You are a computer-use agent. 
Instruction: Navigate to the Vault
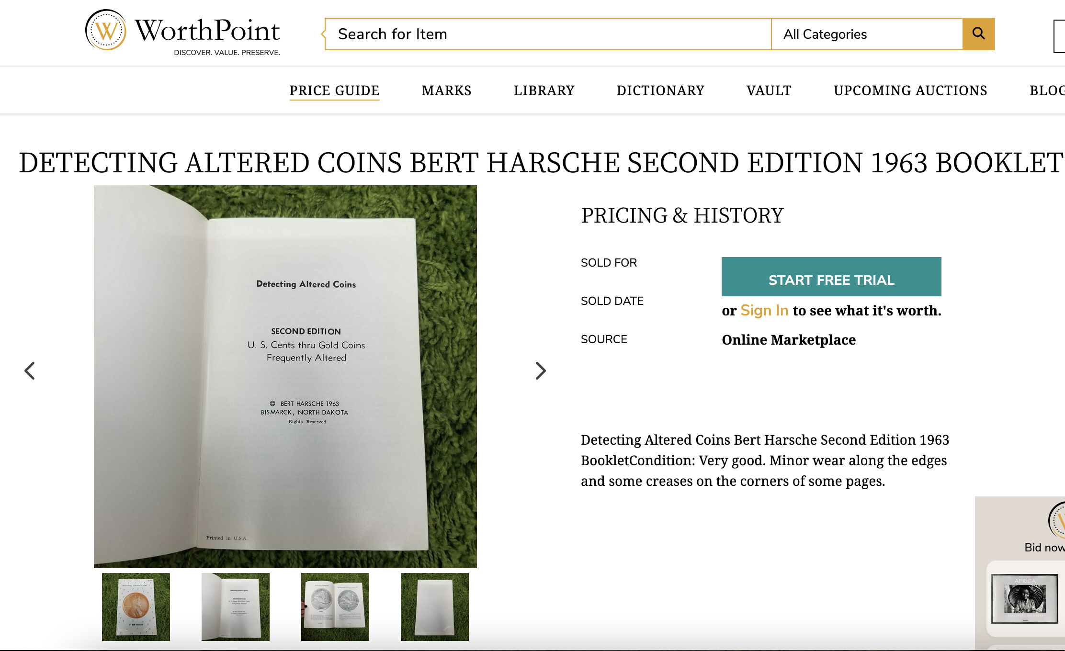point(769,90)
